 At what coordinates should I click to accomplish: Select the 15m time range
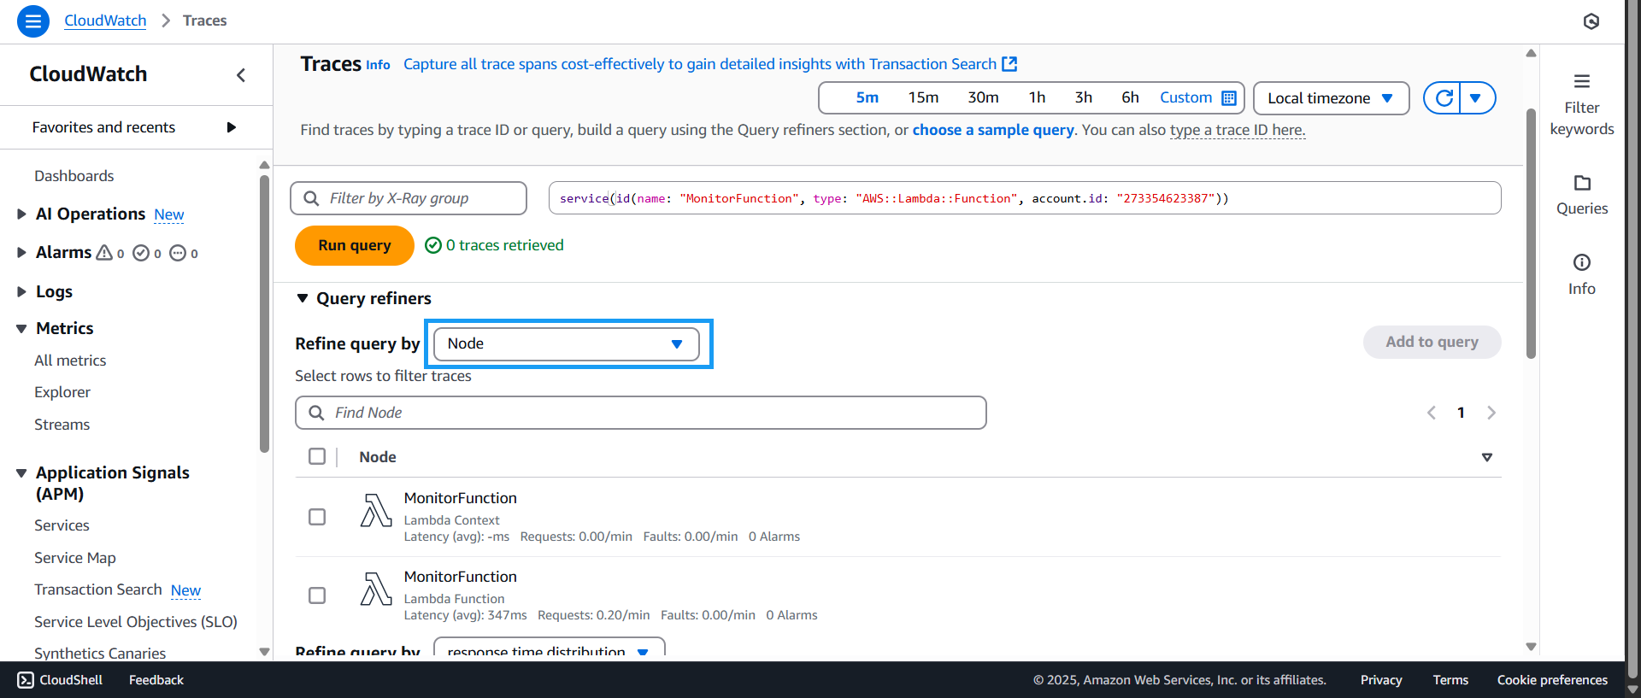(923, 98)
